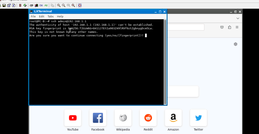259x134 pixels.
Task: Refresh the remote screen icon
Action: coord(25,6)
